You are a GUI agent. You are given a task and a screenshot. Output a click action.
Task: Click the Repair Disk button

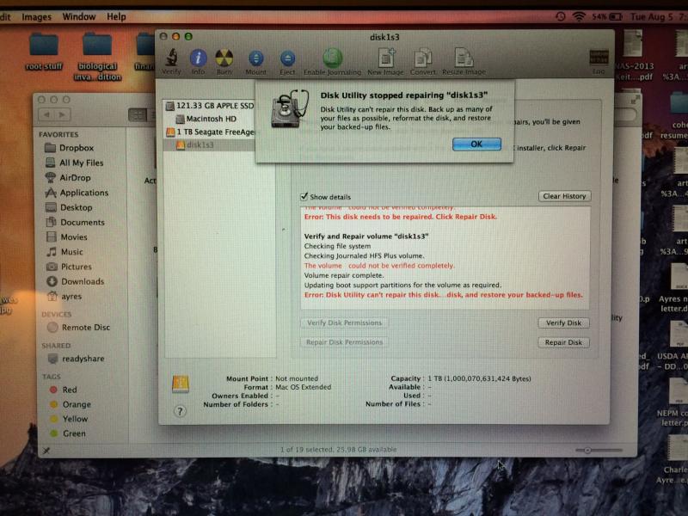563,342
